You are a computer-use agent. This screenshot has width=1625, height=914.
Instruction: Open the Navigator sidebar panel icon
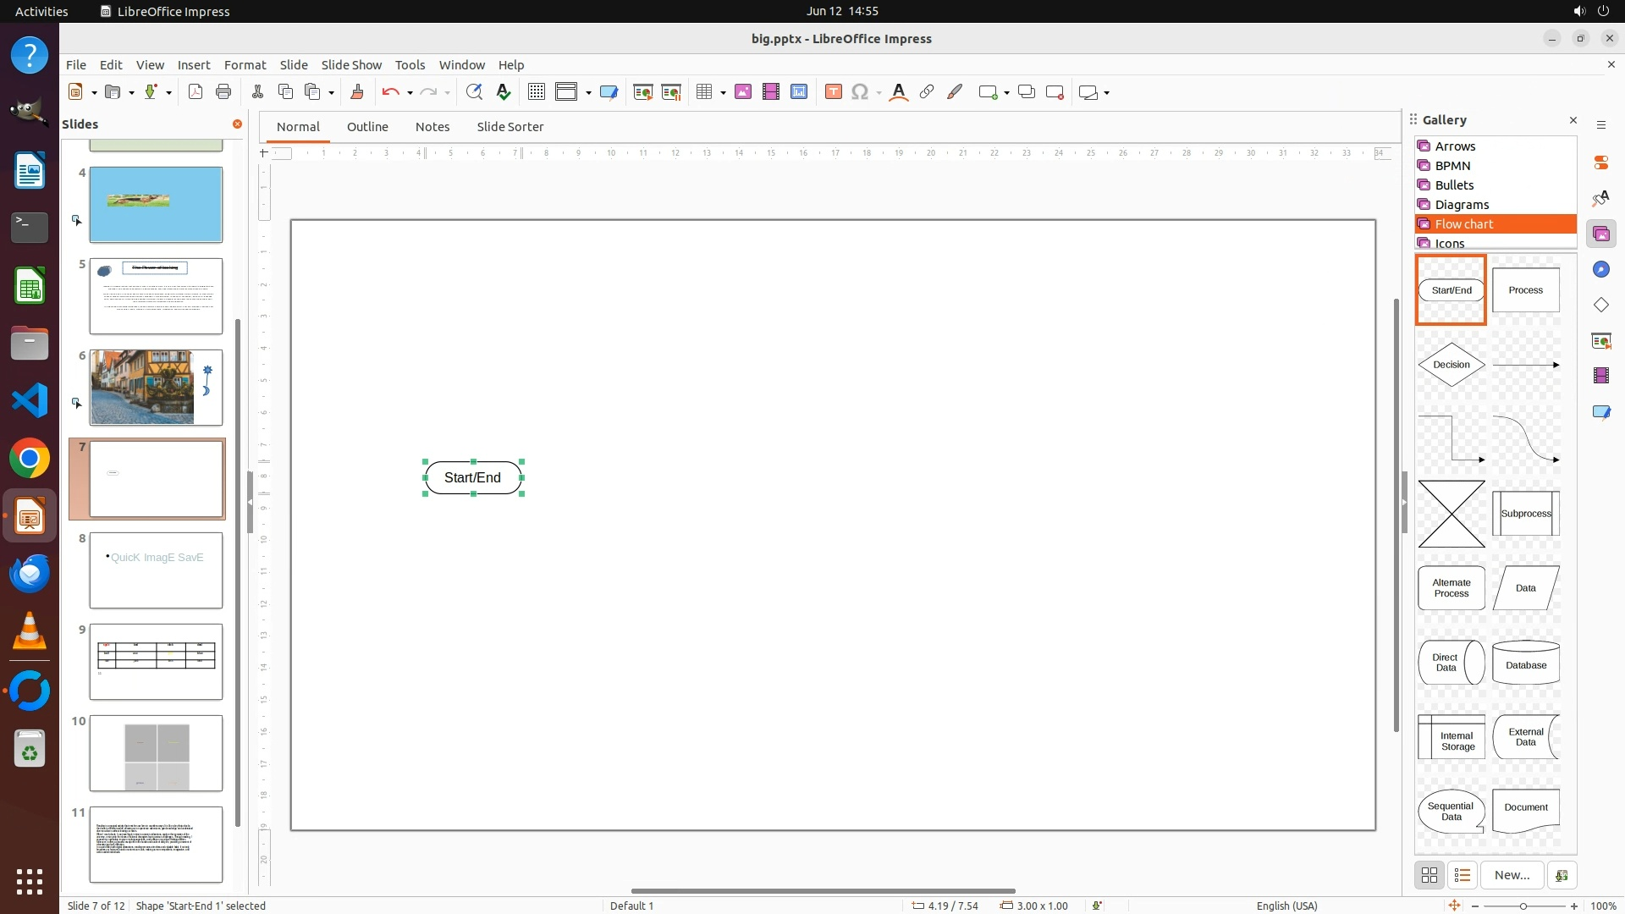click(x=1601, y=269)
